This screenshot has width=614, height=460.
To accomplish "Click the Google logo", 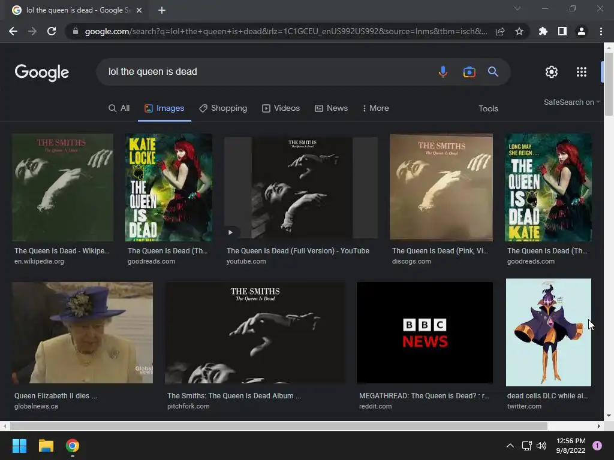I will 41,72.
